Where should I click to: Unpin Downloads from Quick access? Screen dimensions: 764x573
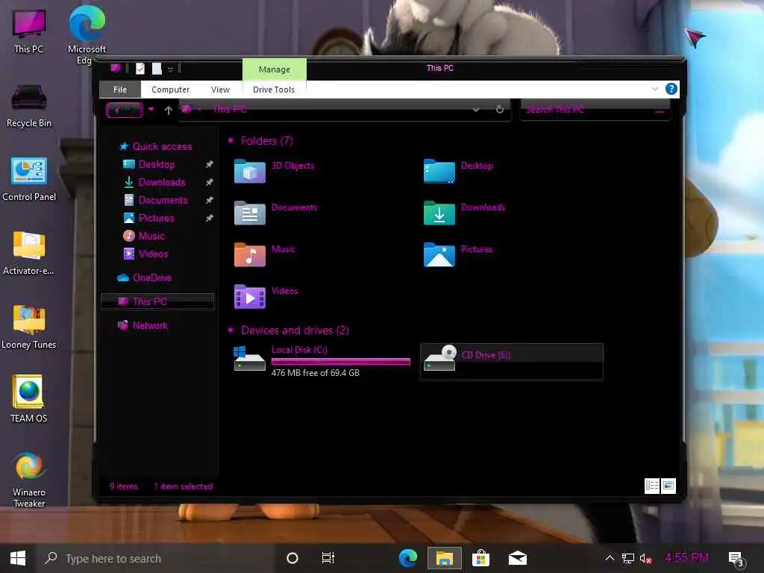click(x=209, y=182)
